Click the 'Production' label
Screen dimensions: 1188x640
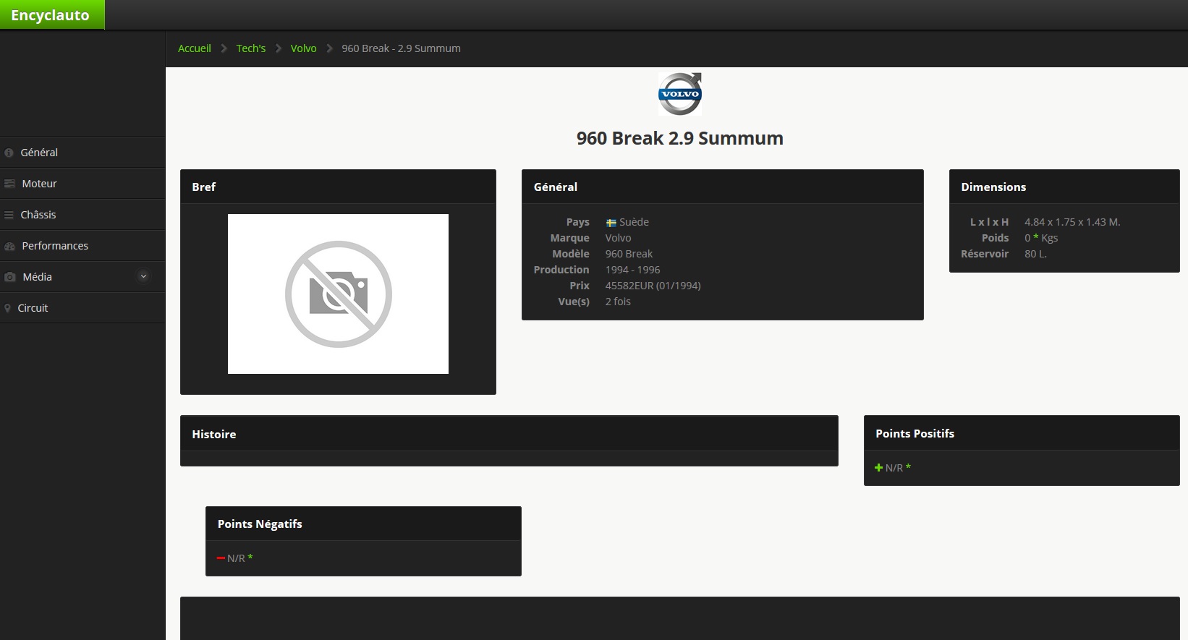click(561, 270)
